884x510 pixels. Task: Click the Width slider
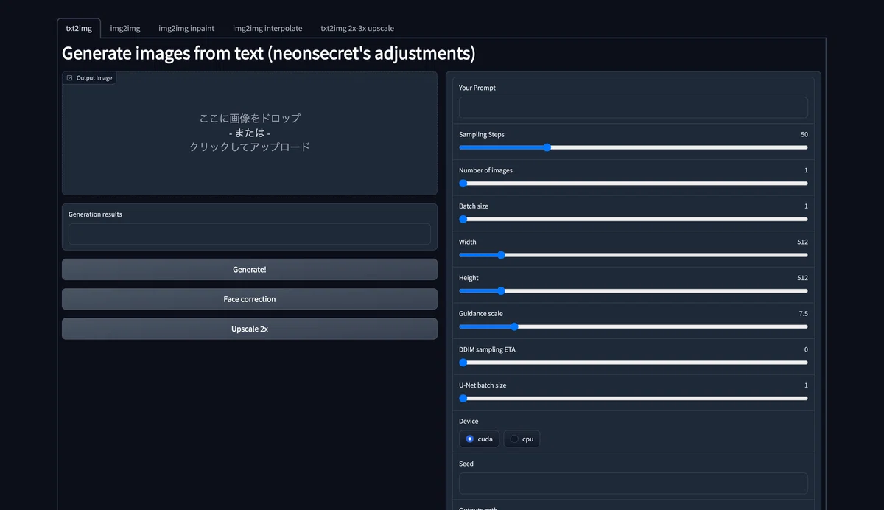point(634,255)
